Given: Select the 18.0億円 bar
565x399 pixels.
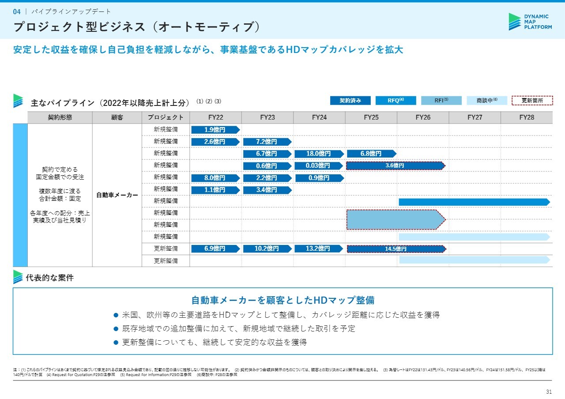Looking at the screenshot, I should (x=319, y=154).
